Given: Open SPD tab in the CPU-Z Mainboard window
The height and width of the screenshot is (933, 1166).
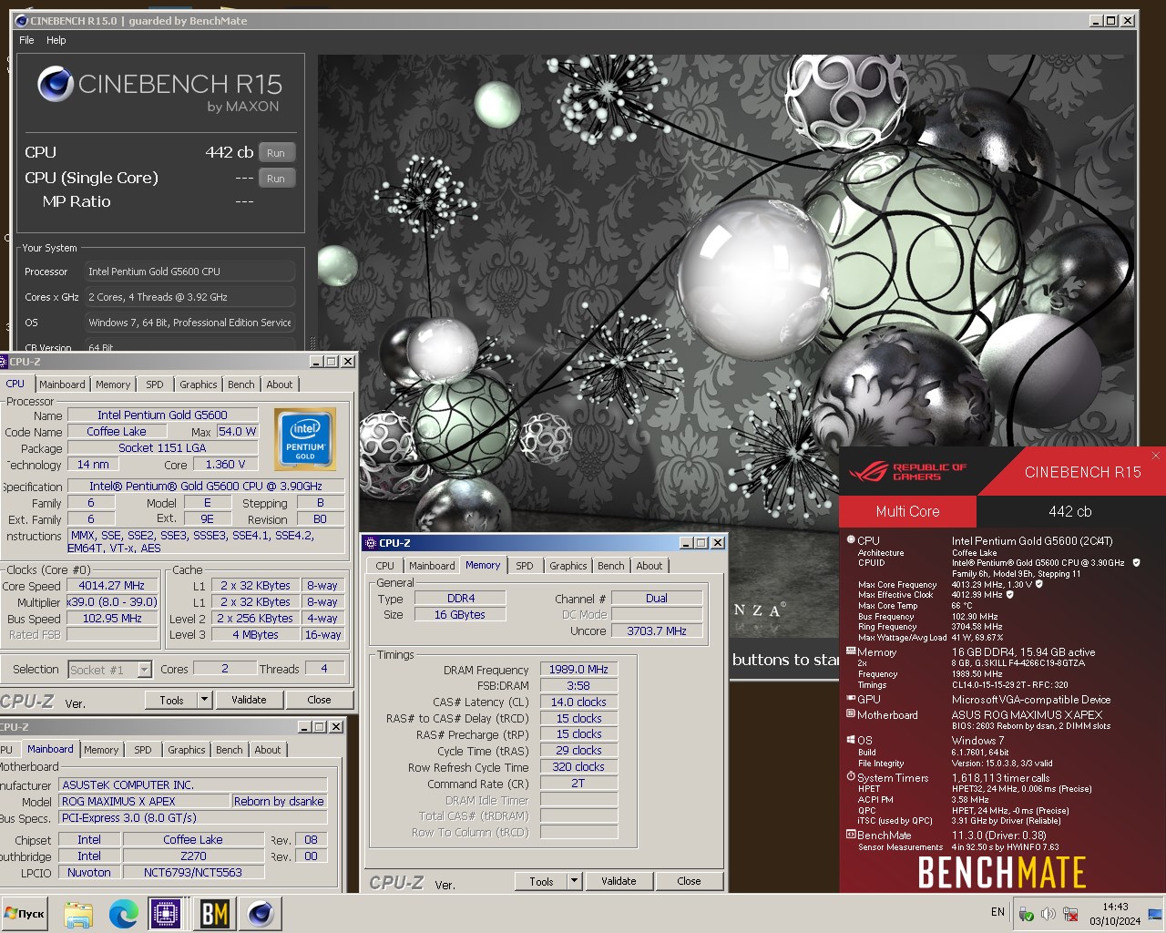Looking at the screenshot, I should [x=143, y=750].
